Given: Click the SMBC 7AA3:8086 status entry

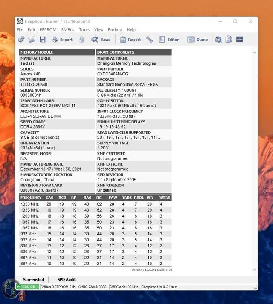Looking at the screenshot, I should tap(93, 287).
